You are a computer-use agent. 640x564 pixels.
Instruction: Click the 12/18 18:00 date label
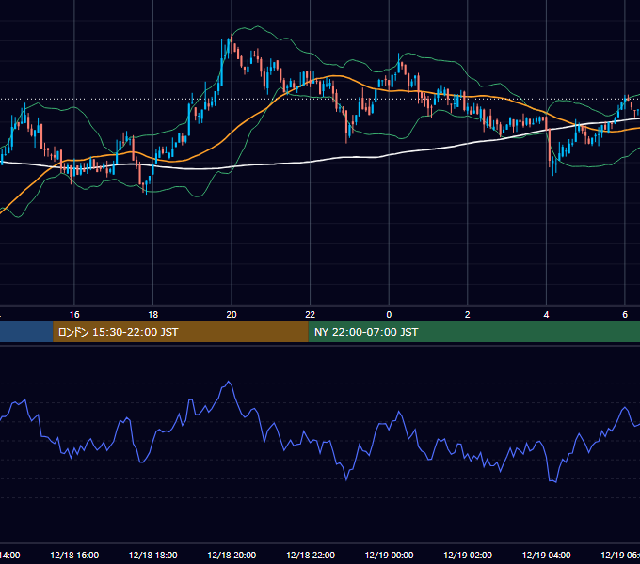click(x=153, y=556)
